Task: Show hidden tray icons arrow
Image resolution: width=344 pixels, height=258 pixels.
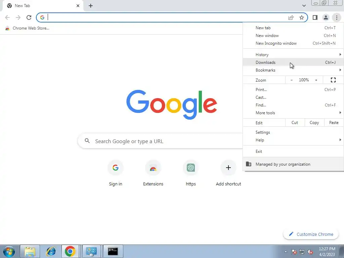Action: tap(286, 252)
